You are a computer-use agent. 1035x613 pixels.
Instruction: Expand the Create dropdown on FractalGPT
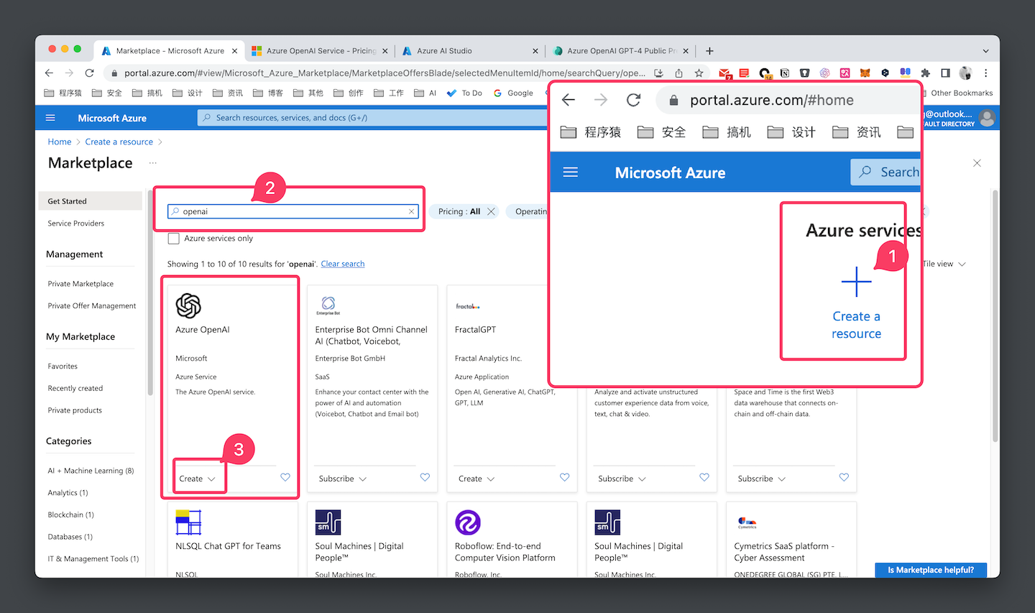pos(477,479)
